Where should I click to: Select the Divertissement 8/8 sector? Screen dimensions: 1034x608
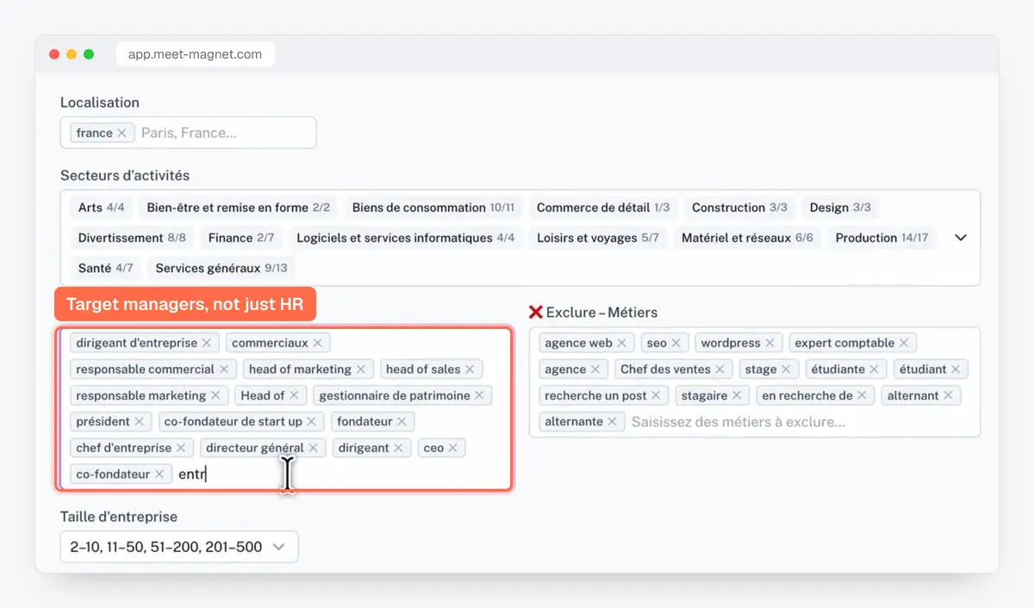pyautogui.click(x=132, y=238)
